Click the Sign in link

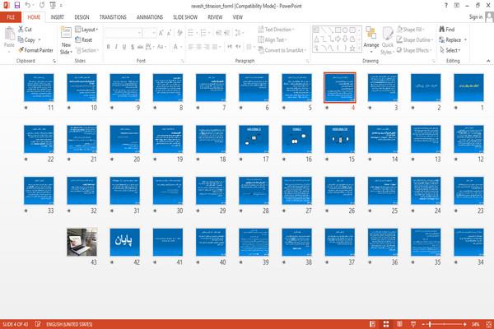pyautogui.click(x=475, y=17)
